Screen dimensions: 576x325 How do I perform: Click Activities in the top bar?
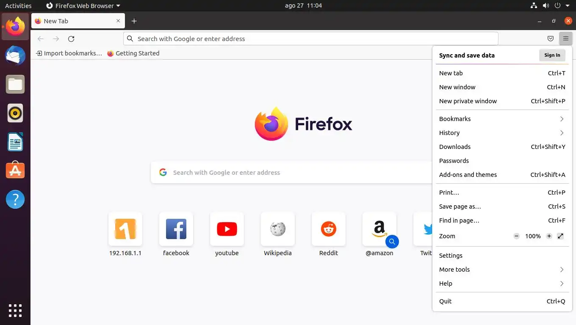(18, 6)
